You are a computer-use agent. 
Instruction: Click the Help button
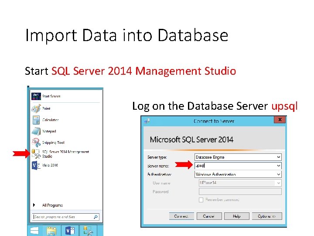pyautogui.click(x=237, y=216)
